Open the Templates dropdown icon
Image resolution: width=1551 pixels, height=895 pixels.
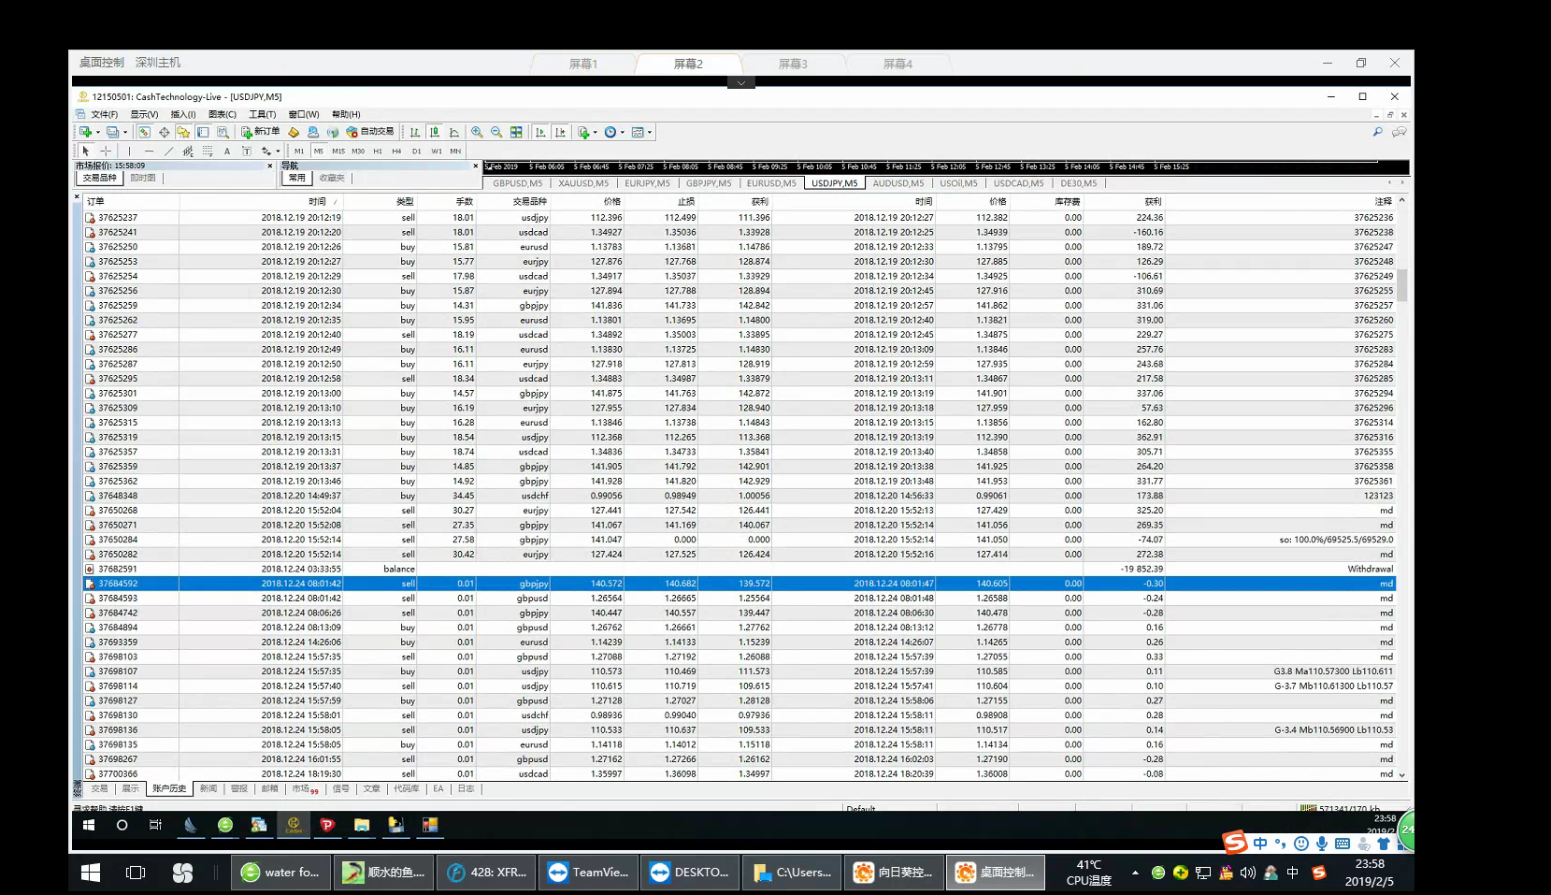click(641, 132)
